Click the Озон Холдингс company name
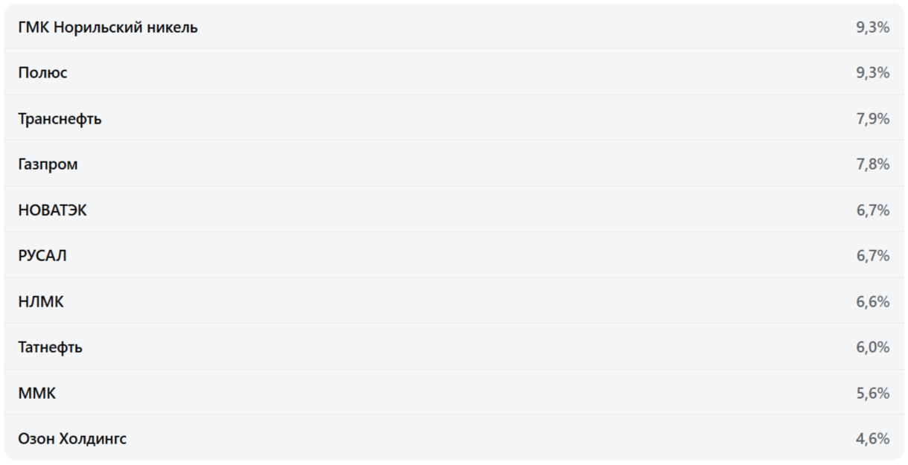908x465 pixels. [x=72, y=439]
